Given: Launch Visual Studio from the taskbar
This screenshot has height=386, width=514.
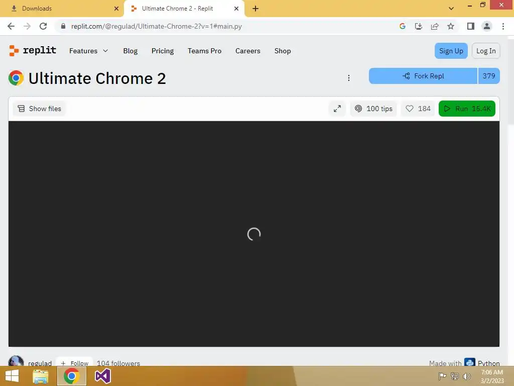Looking at the screenshot, I should (x=102, y=376).
